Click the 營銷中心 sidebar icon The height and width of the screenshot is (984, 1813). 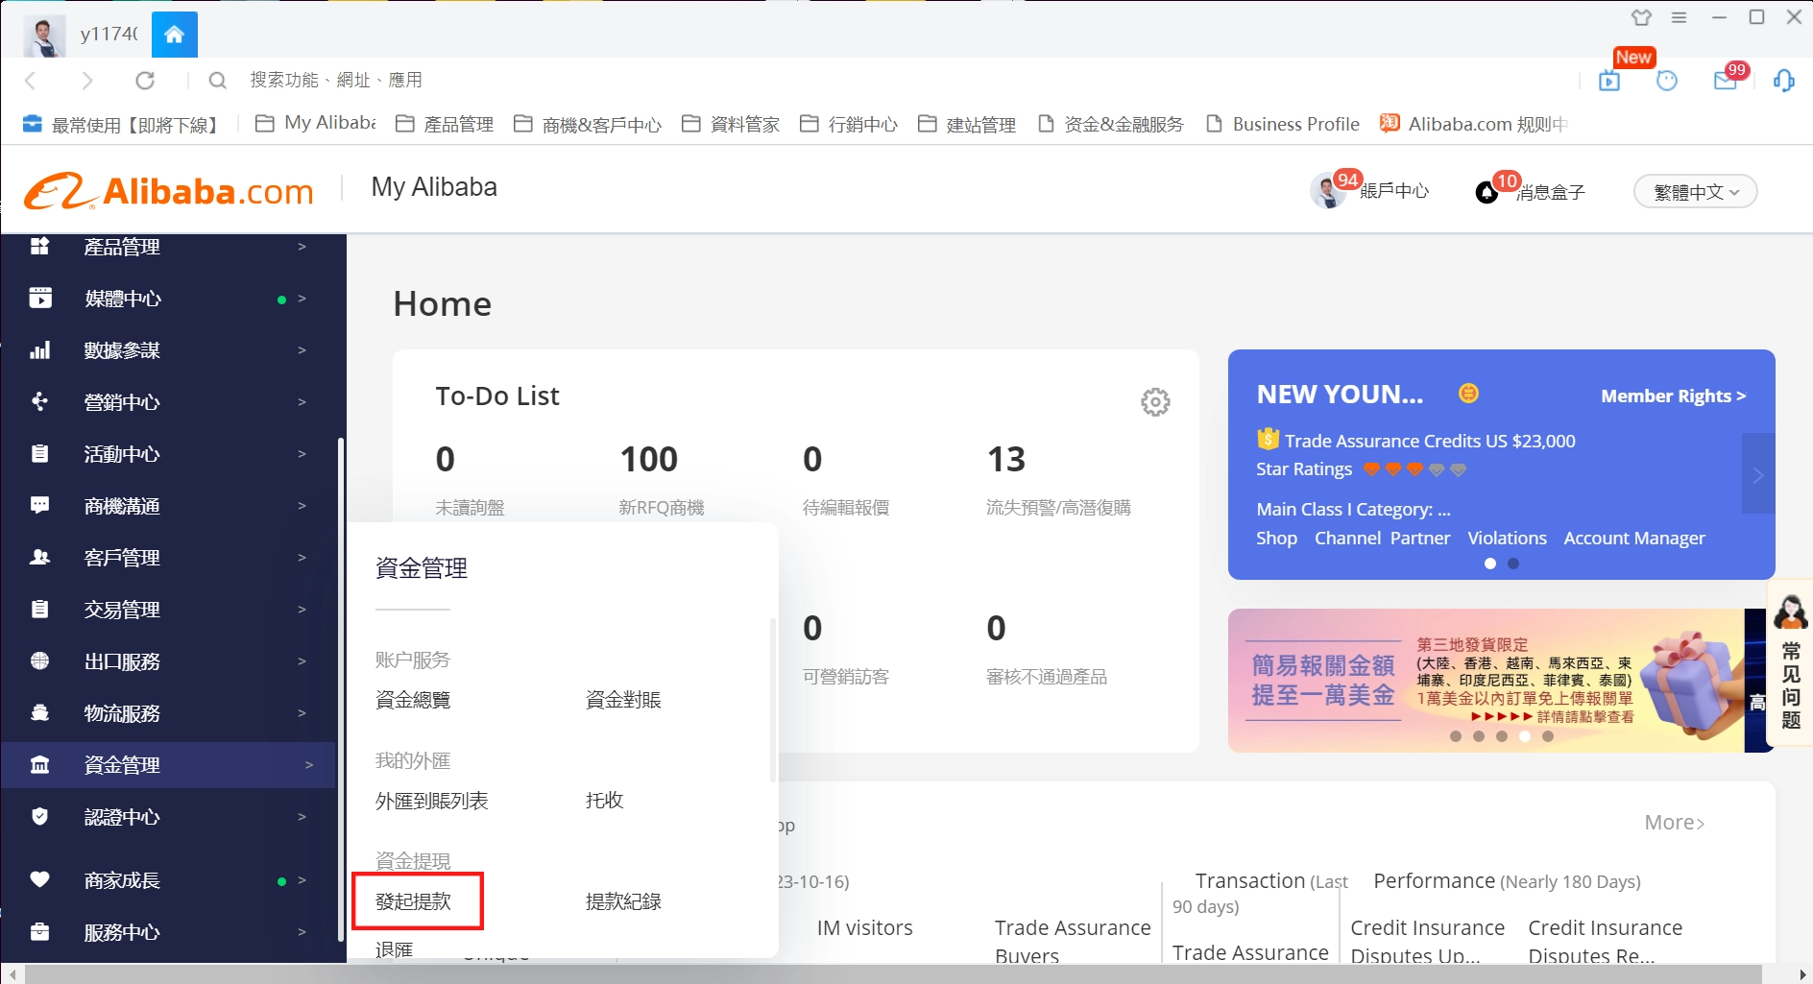tap(39, 402)
